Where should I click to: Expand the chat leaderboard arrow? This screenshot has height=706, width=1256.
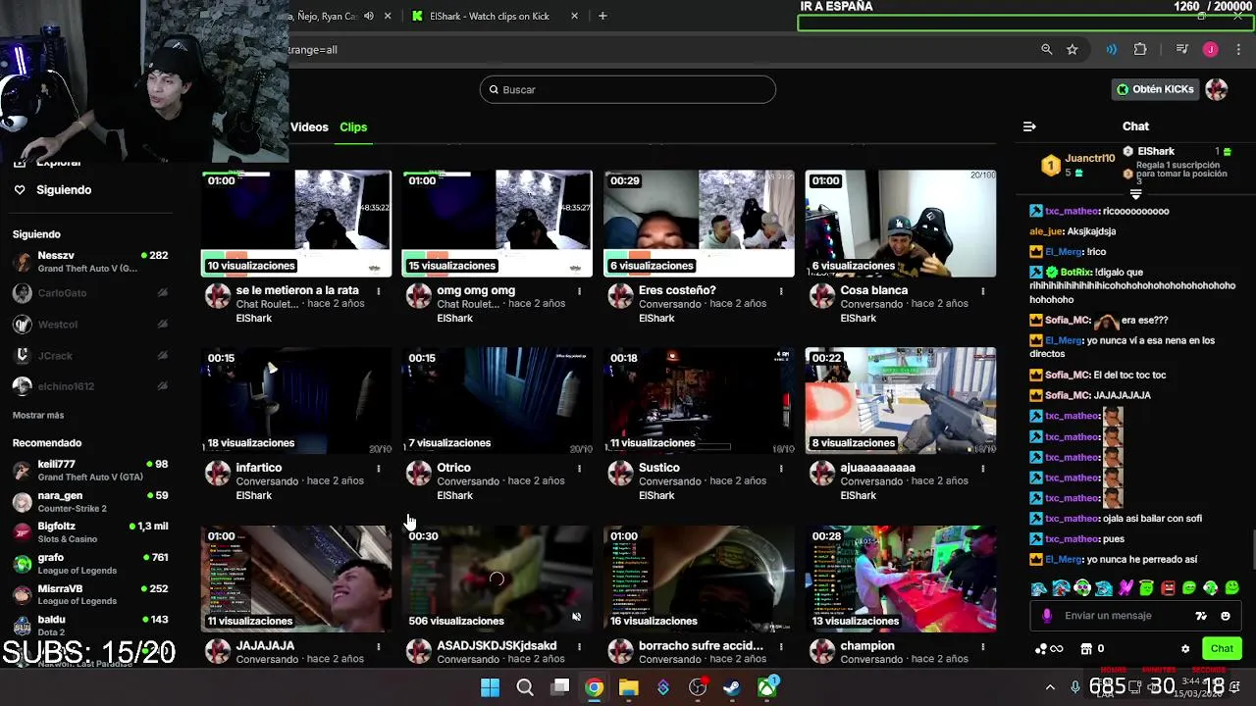[x=1135, y=194]
